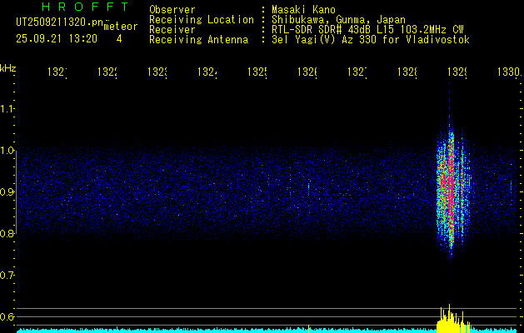
Task: Click the 0.9 frequency axis tick
Action: (7, 191)
